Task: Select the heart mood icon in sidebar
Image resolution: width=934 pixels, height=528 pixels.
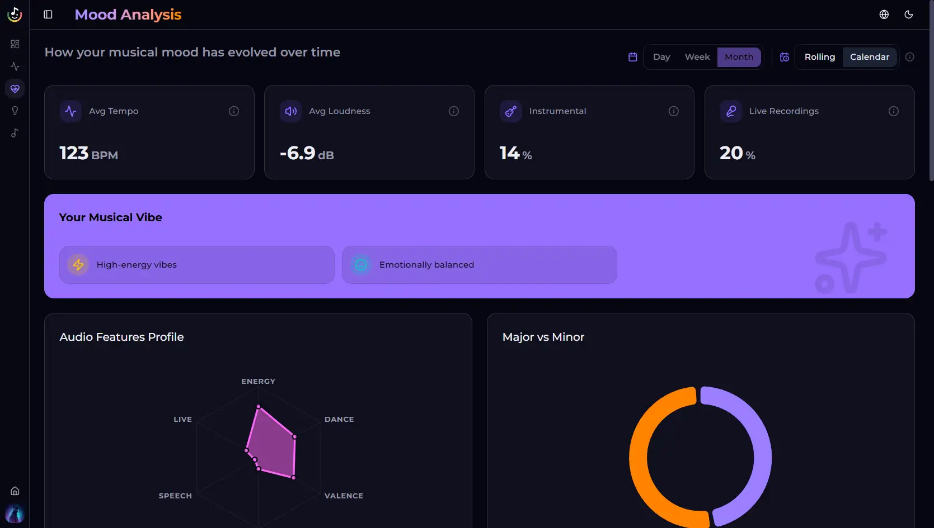Action: (15, 89)
